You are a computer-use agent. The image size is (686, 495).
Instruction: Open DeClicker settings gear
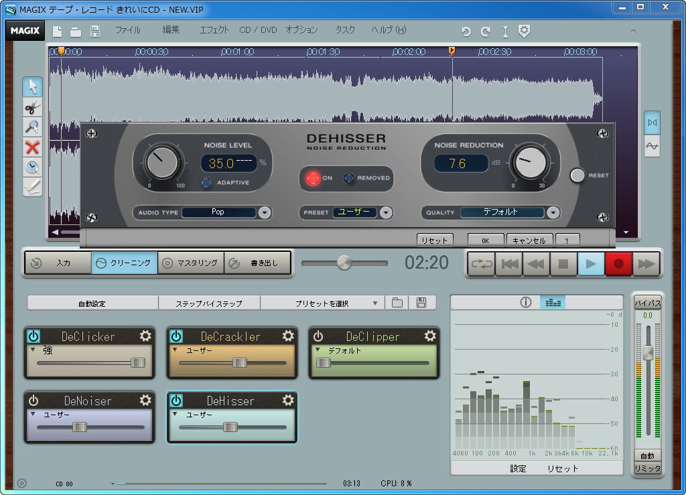pos(145,336)
